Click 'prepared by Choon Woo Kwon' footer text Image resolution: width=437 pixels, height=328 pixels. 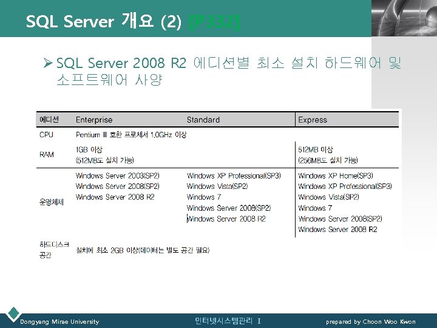tap(371, 322)
